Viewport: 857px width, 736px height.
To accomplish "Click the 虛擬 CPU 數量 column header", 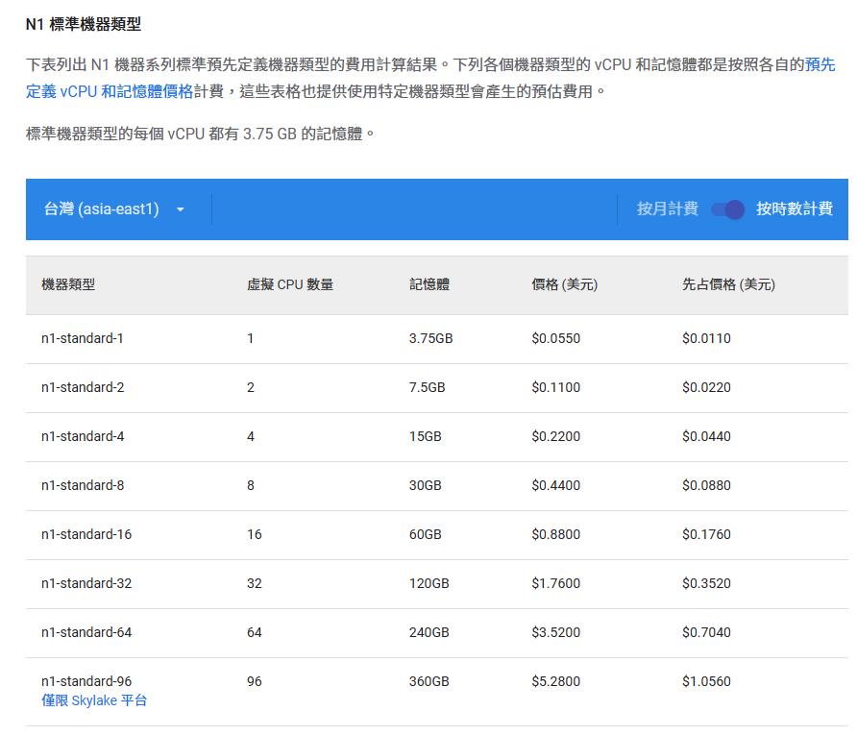I will [290, 284].
